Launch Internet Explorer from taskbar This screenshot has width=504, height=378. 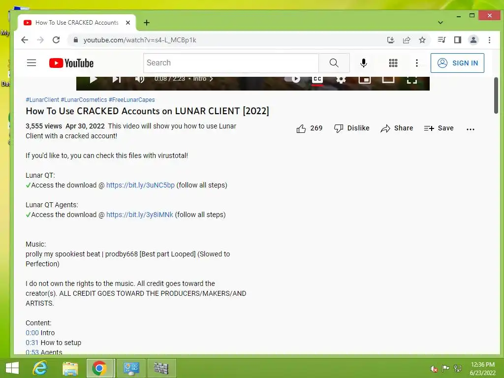(x=40, y=368)
